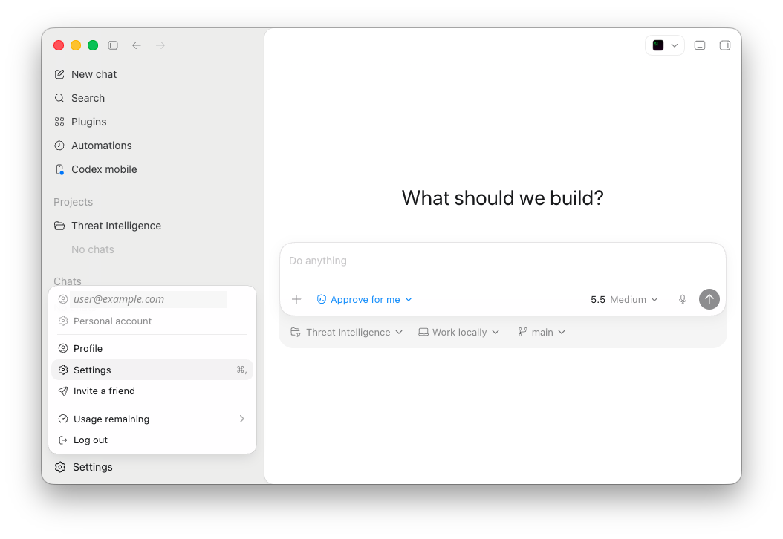
Task: Open the 5.5 Medium model dropdown
Action: pos(624,299)
